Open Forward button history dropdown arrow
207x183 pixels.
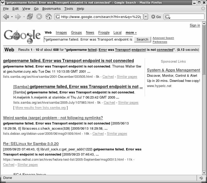[24, 17]
